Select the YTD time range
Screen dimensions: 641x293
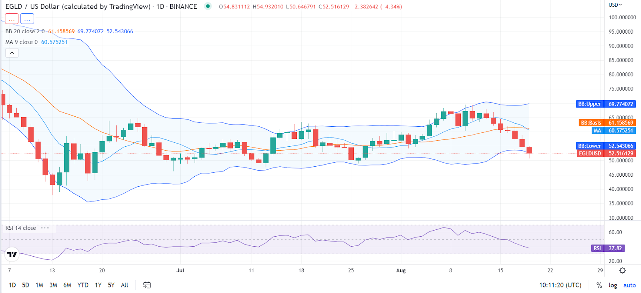click(83, 285)
